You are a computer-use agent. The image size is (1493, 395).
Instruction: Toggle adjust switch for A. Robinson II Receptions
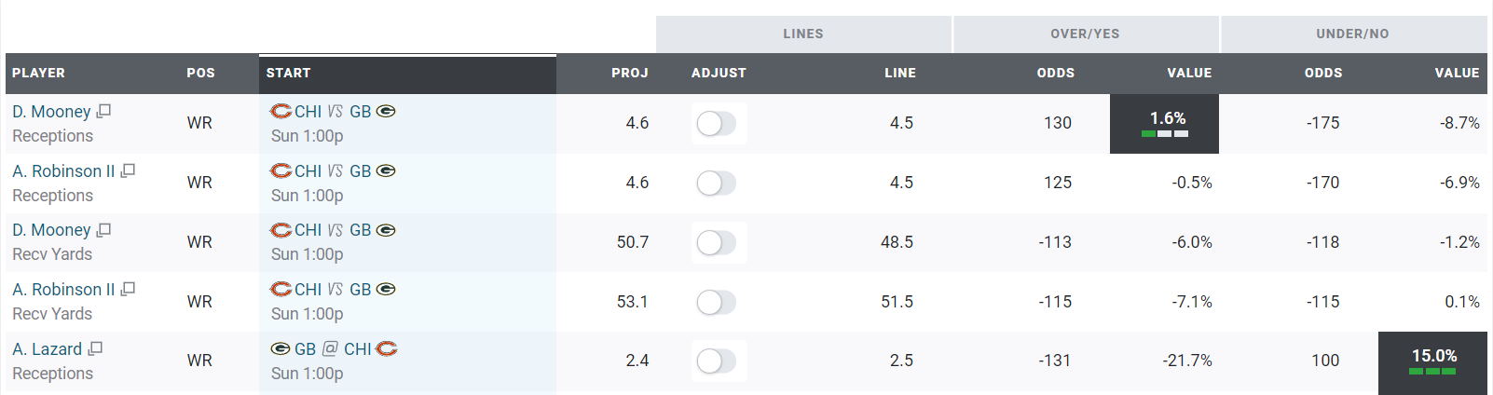coord(717,183)
